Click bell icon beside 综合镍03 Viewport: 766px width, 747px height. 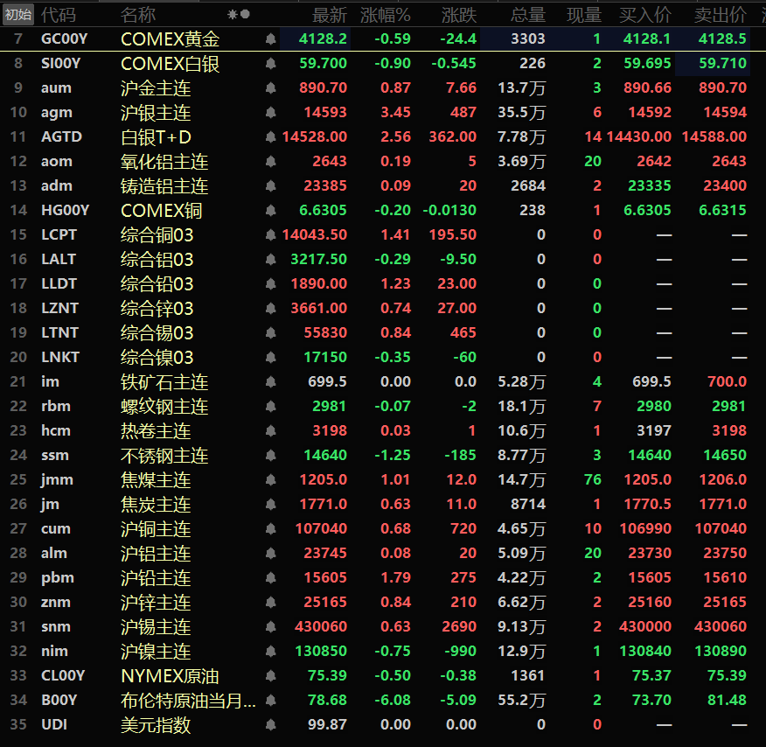tap(271, 357)
